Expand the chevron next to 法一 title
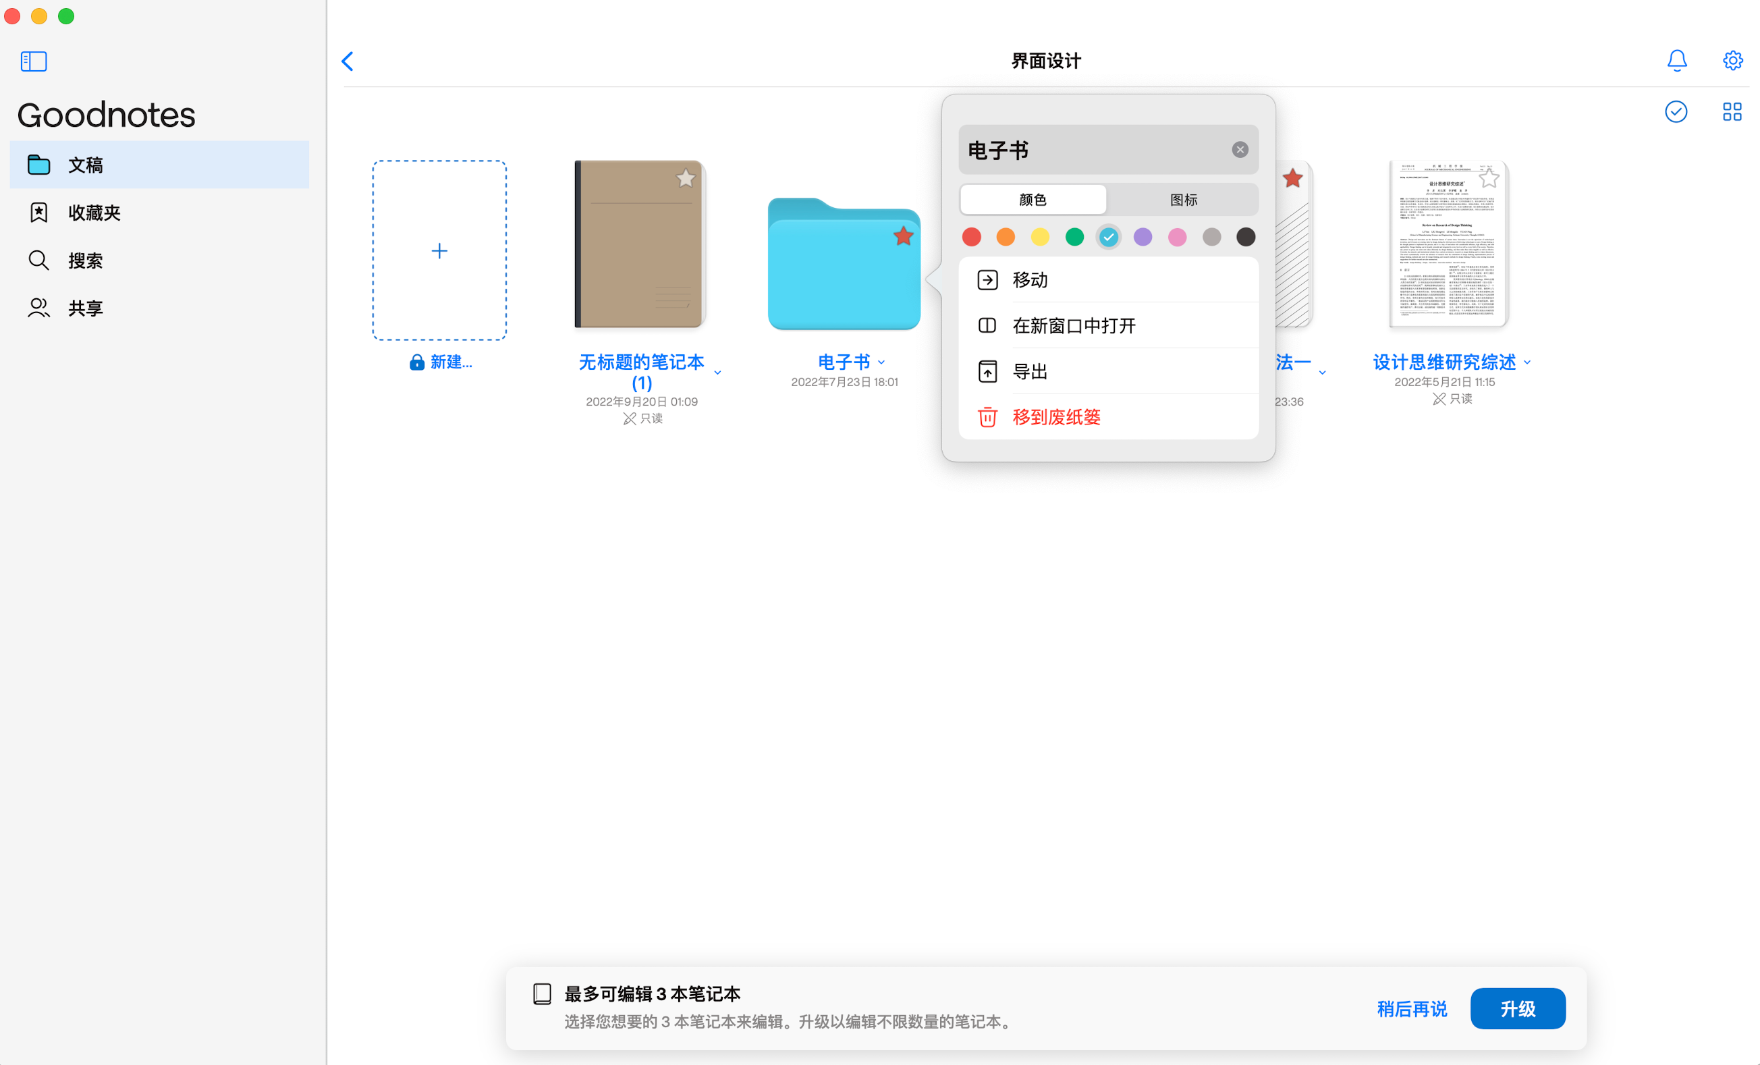The image size is (1760, 1065). point(1322,373)
